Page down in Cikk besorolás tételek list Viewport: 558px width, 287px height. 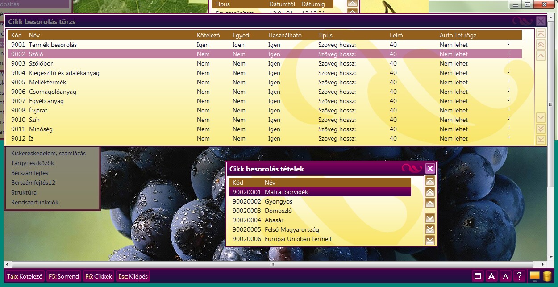(x=430, y=229)
